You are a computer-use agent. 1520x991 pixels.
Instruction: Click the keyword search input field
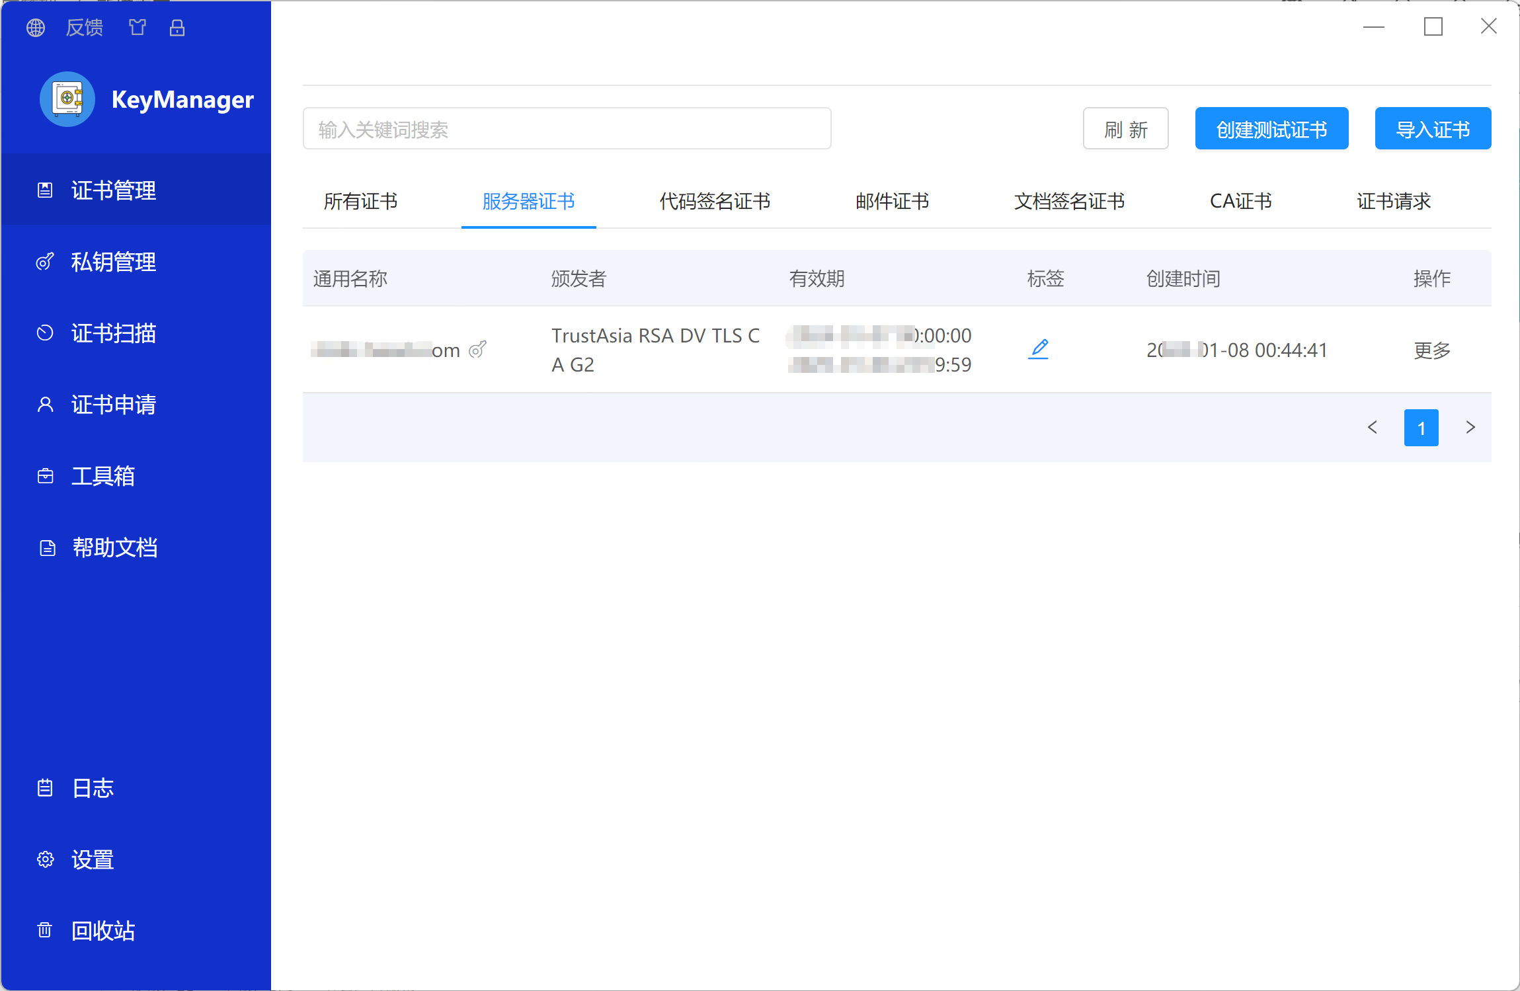pyautogui.click(x=567, y=129)
